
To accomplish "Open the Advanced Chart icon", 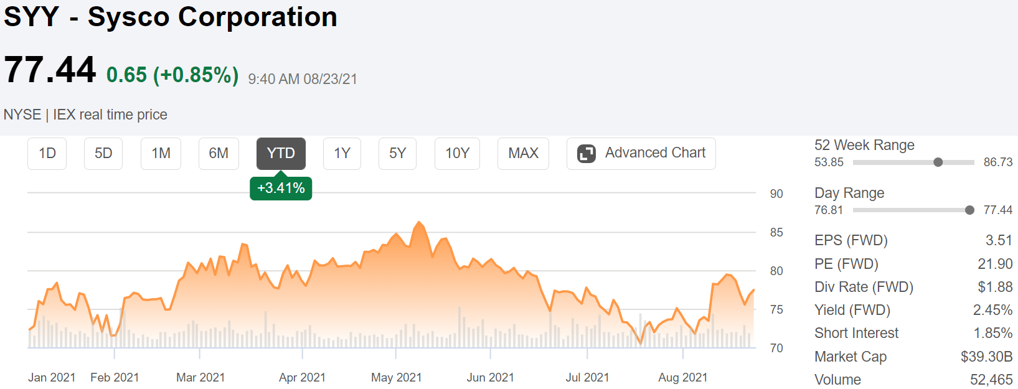I will (586, 152).
